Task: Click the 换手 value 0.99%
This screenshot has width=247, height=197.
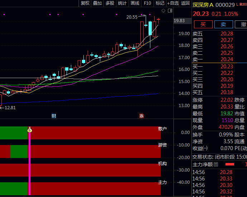Action: (226, 135)
